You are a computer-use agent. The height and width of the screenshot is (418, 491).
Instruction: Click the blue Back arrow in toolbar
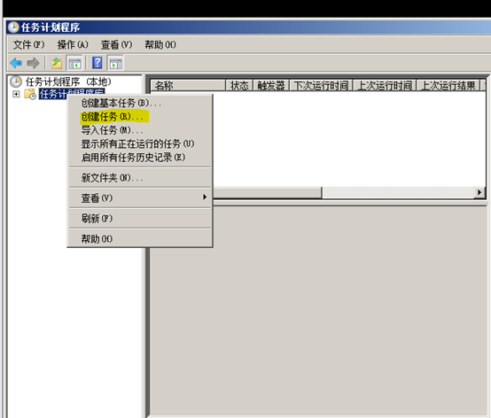(x=16, y=63)
